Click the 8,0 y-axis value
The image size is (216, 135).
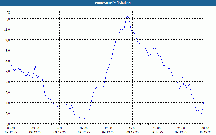pos(8,61)
